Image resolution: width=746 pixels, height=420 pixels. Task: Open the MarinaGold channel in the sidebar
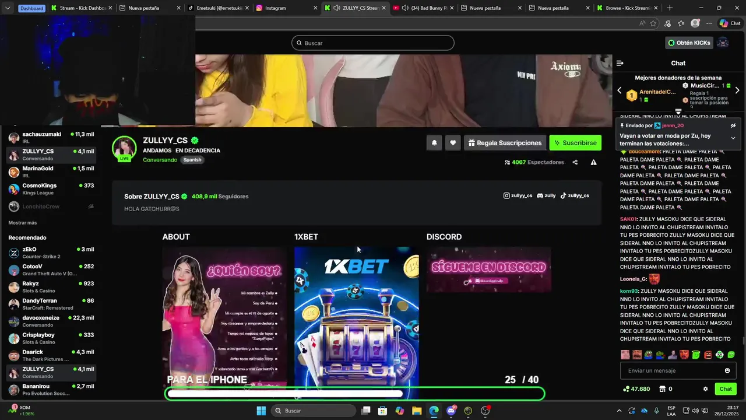click(51, 172)
